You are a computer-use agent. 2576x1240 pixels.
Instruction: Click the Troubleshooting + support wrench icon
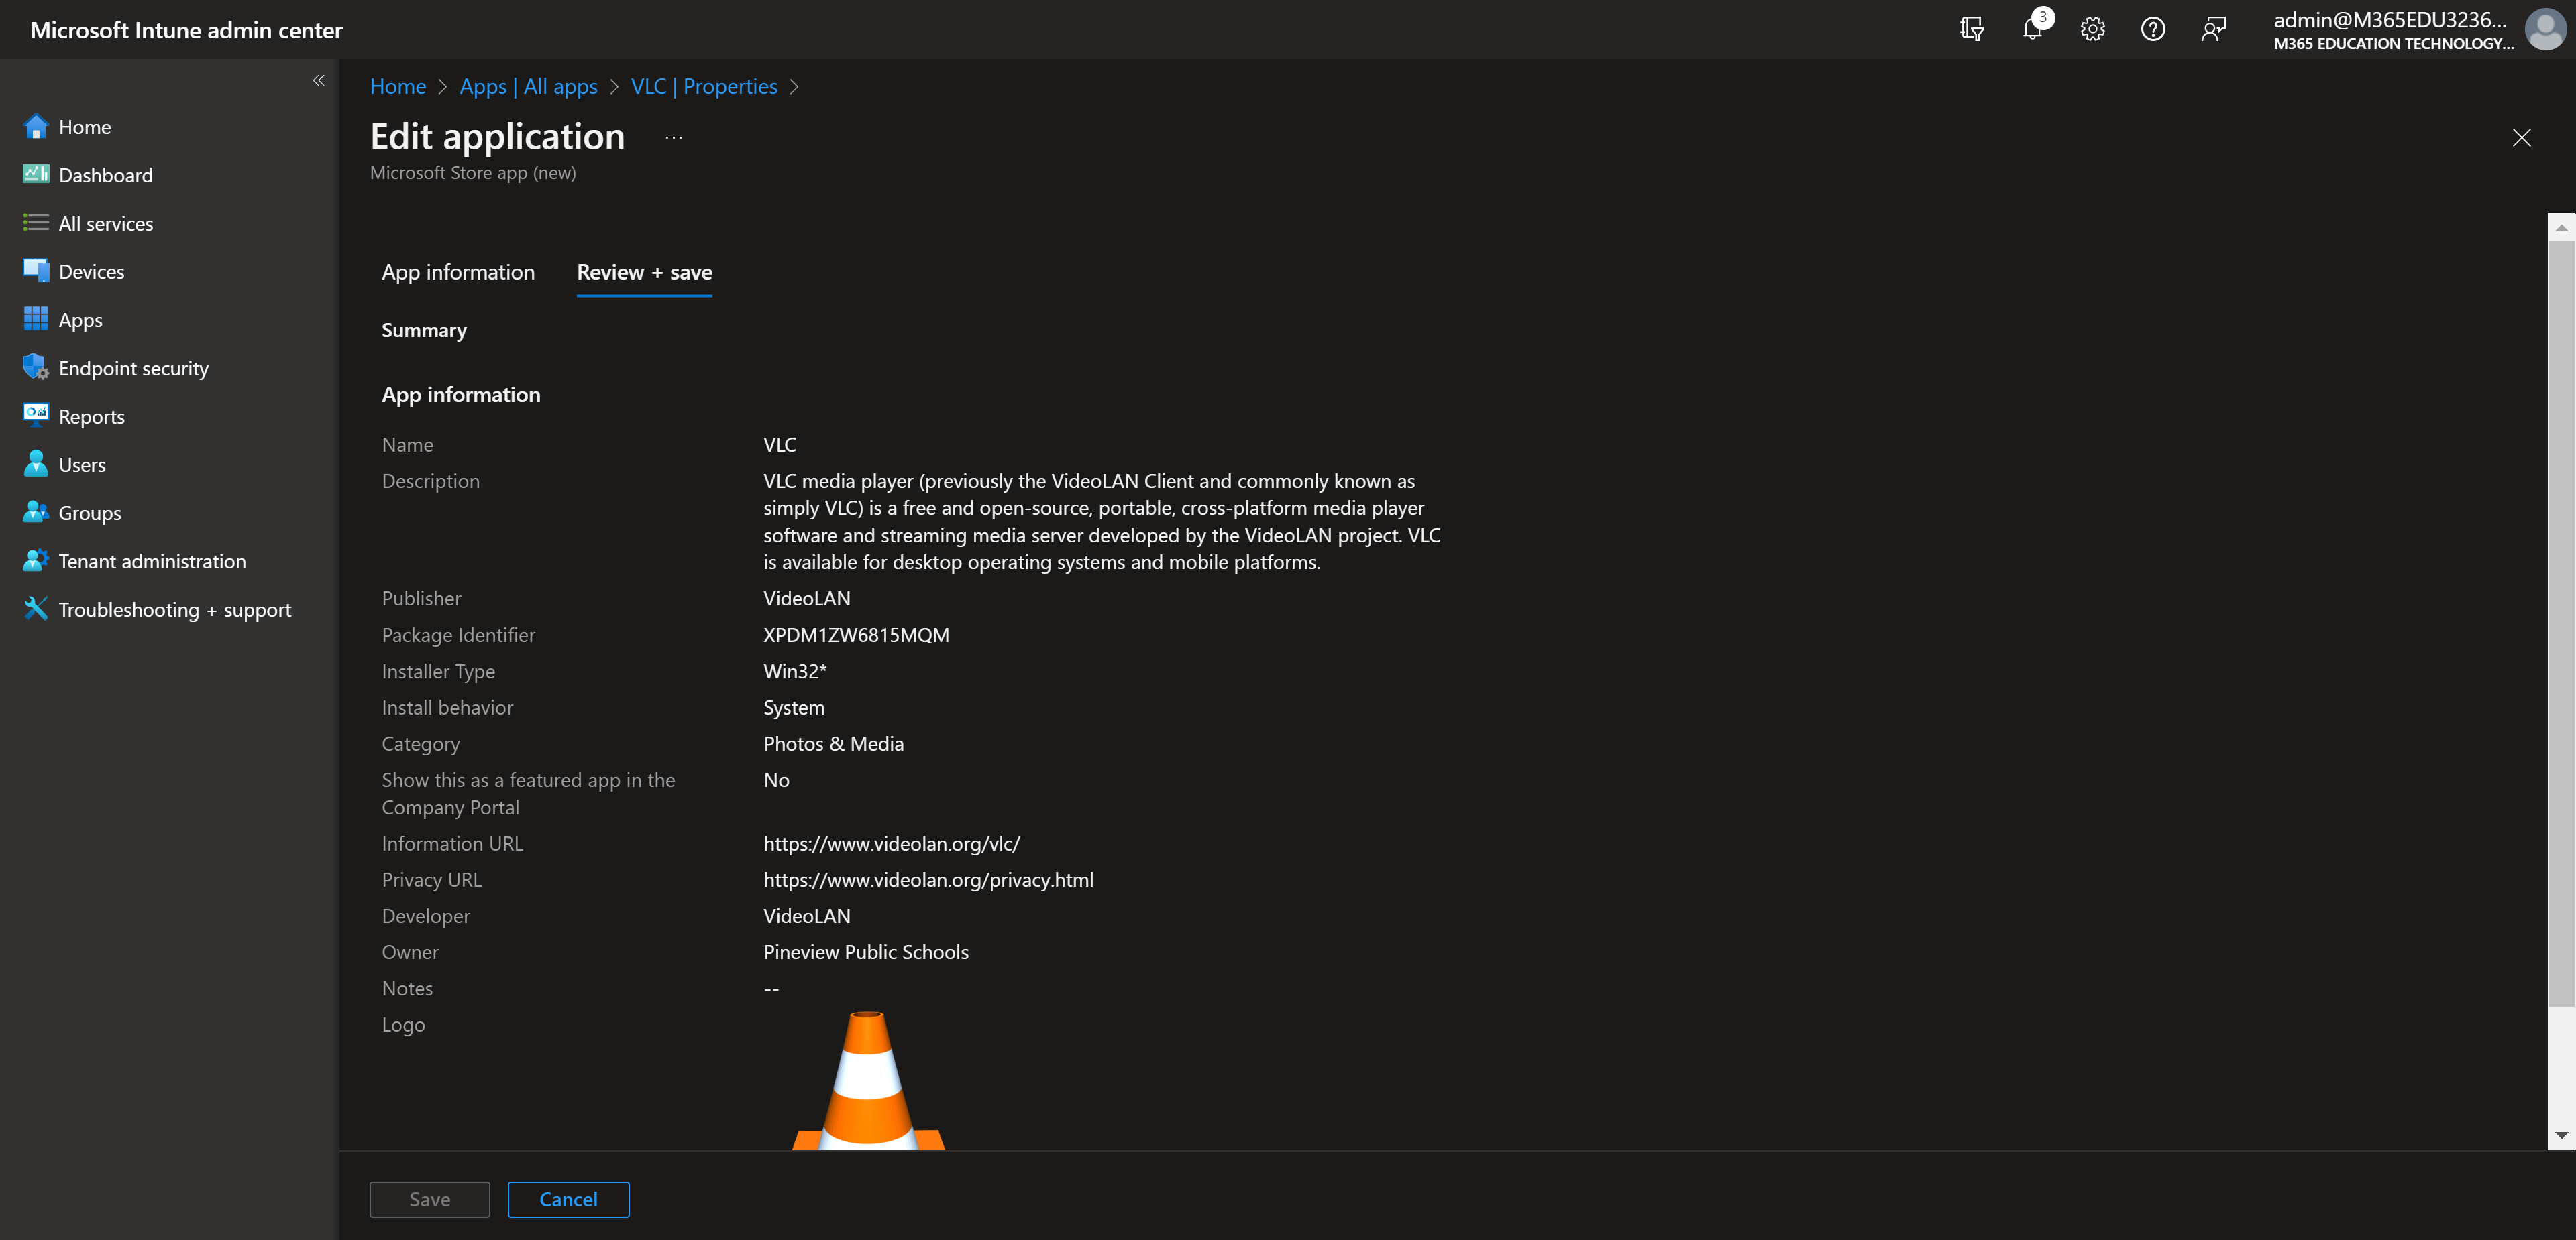pos(36,609)
